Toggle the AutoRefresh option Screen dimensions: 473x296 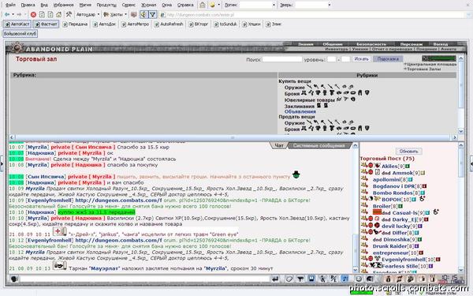[169, 24]
